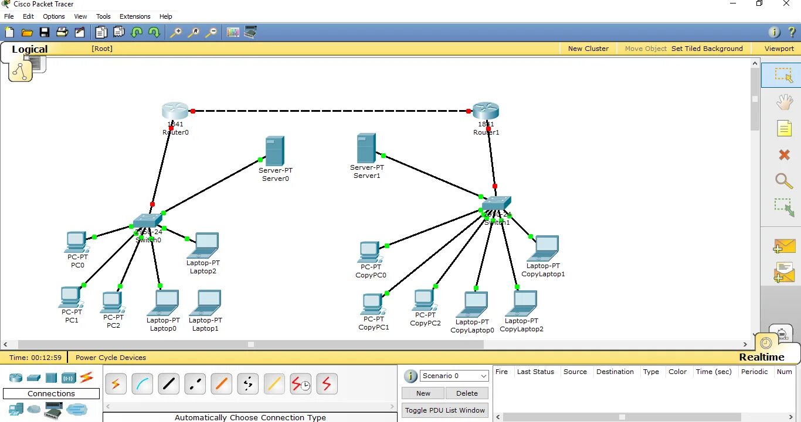This screenshot has width=801, height=422.
Task: Select the red X Delete tool
Action: [x=784, y=155]
